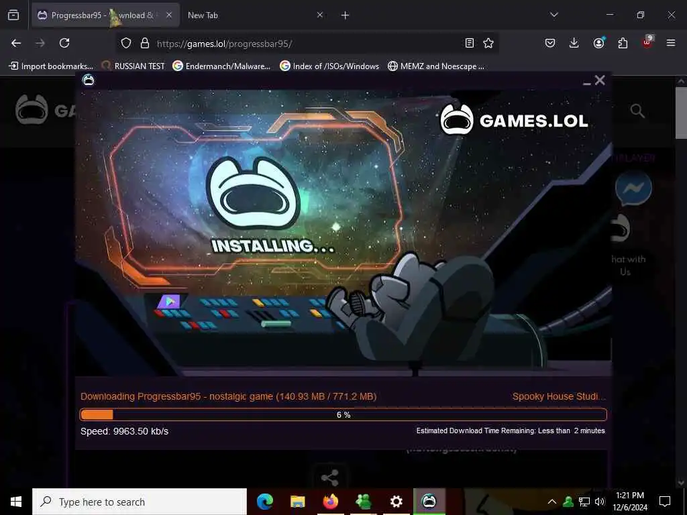
Task: Open the Windows Start menu
Action: (16, 502)
